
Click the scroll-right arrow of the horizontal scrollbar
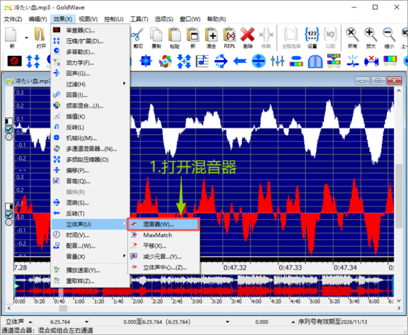point(399,308)
